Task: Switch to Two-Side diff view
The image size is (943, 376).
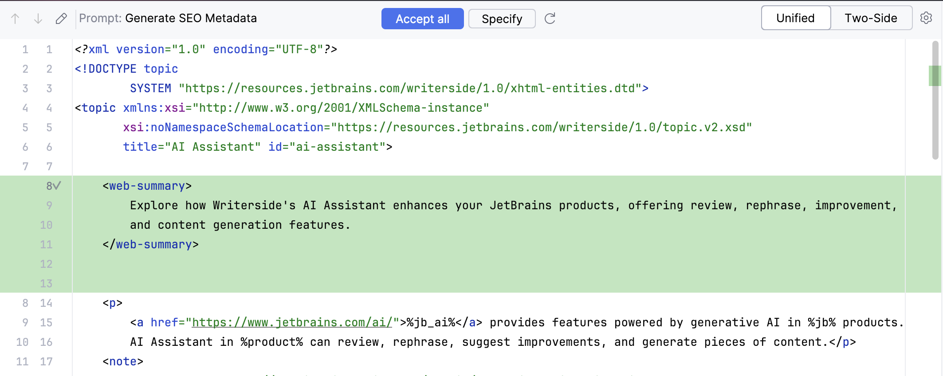Action: [x=871, y=18]
